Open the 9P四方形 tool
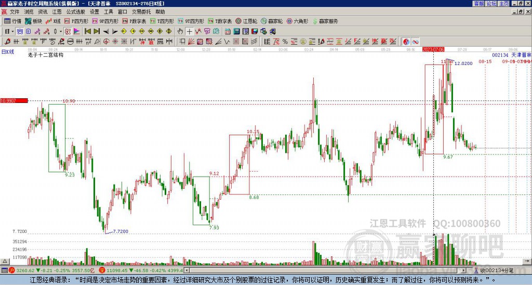Screen dimensions: 532x285 click(105, 21)
